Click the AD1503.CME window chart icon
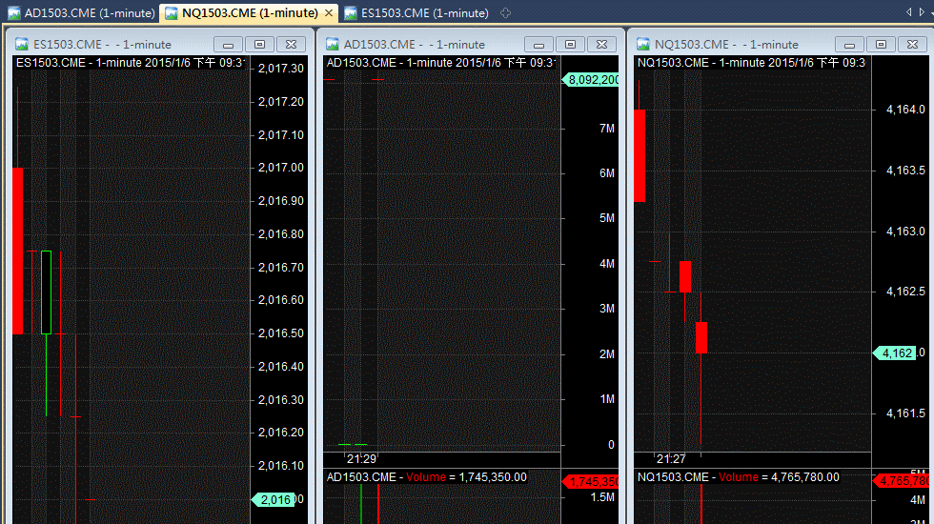 click(x=333, y=44)
